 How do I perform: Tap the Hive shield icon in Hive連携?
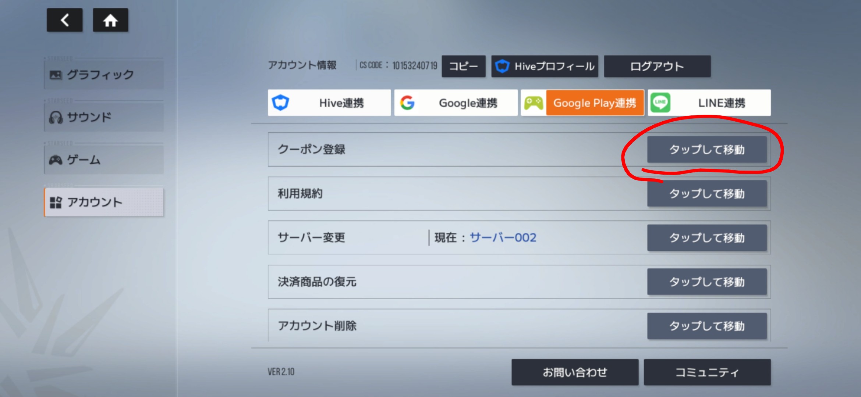(280, 103)
